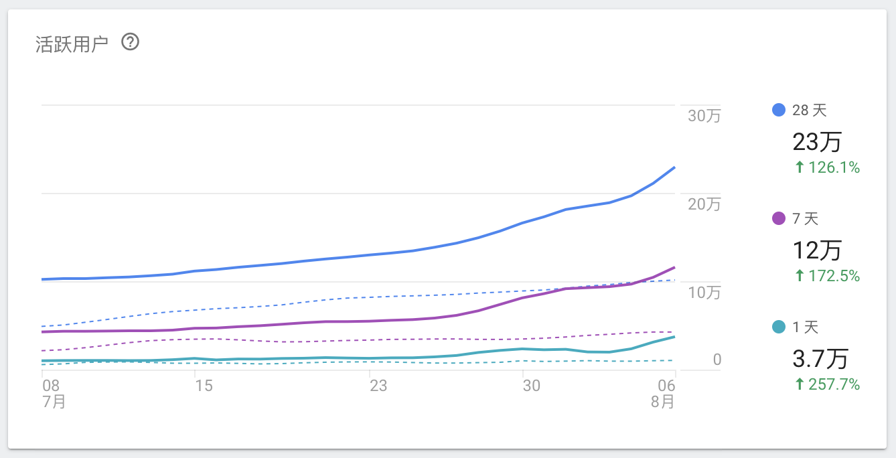Click the green arrow beside 257.7%
896x458 pixels.
[x=799, y=384]
